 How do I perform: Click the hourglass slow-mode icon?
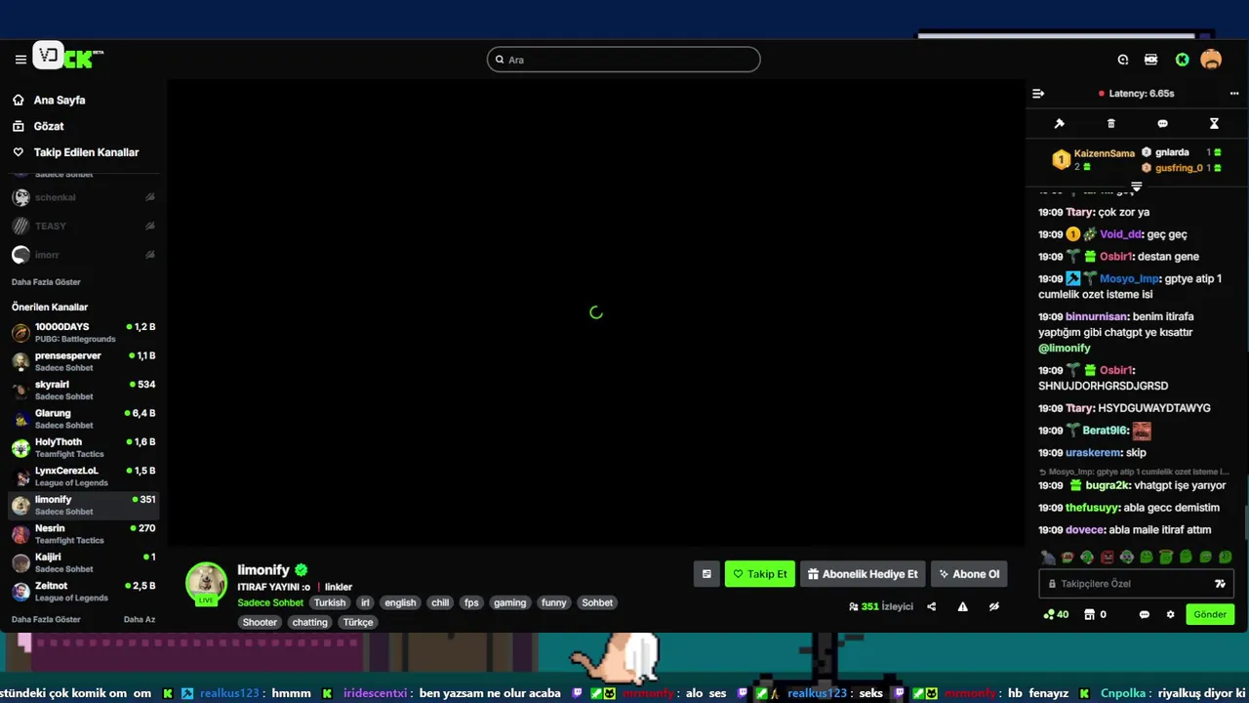click(x=1214, y=124)
